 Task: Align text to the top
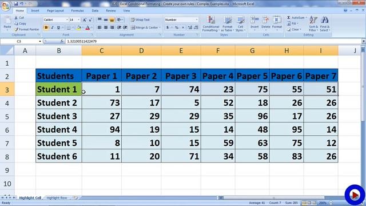tap(100, 20)
